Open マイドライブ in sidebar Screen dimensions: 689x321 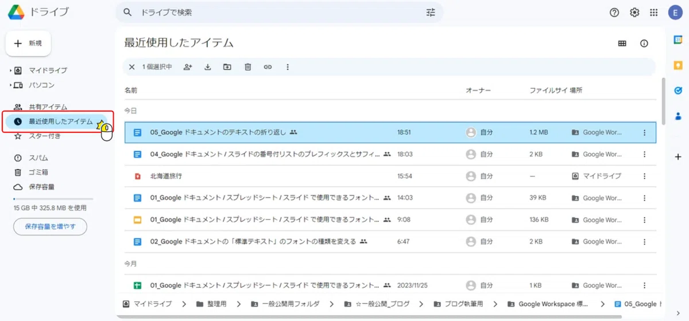tap(48, 71)
